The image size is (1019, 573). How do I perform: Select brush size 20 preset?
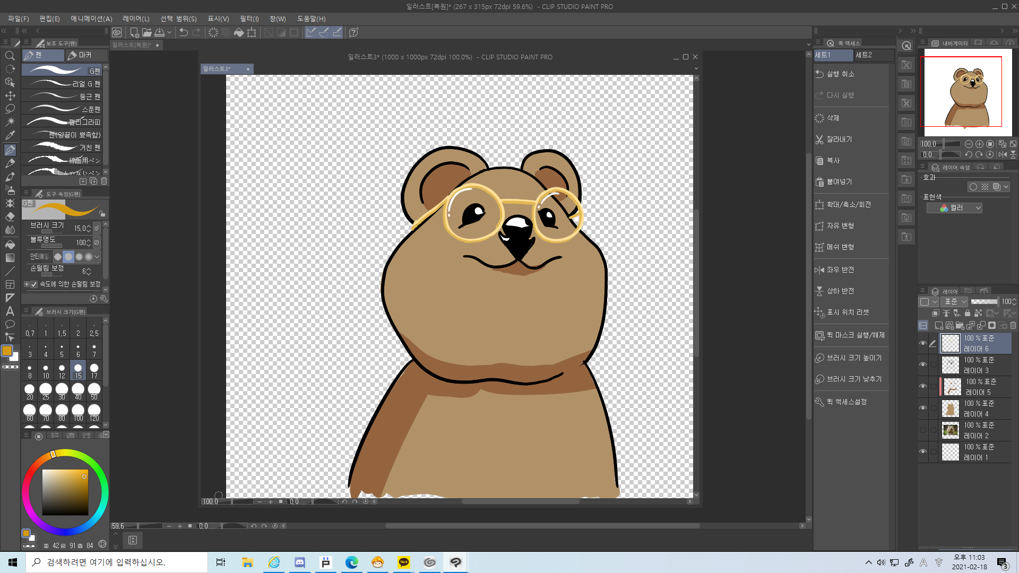30,391
